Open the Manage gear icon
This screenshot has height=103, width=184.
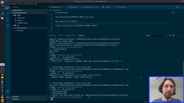[x=7, y=97]
